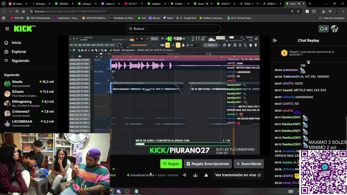Expand the gift leaderboard chevron in chat
The width and height of the screenshot is (347, 195).
[x=308, y=62]
